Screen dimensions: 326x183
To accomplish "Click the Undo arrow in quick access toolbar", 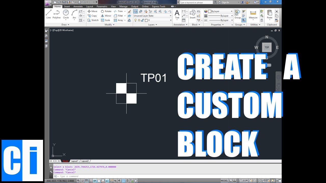I will click(x=84, y=2).
